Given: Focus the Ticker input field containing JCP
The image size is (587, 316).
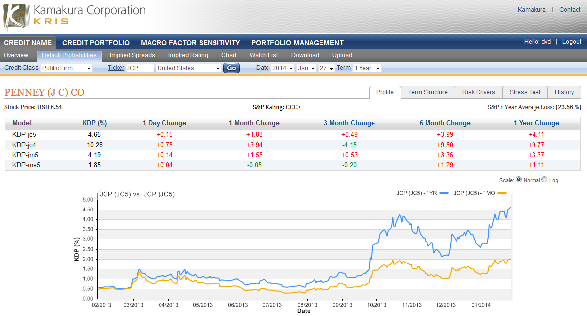Looking at the screenshot, I should pos(140,68).
